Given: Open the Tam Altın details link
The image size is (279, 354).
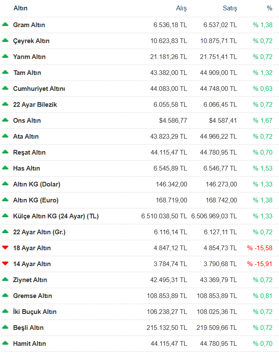Looking at the screenshot, I should pos(27,73).
